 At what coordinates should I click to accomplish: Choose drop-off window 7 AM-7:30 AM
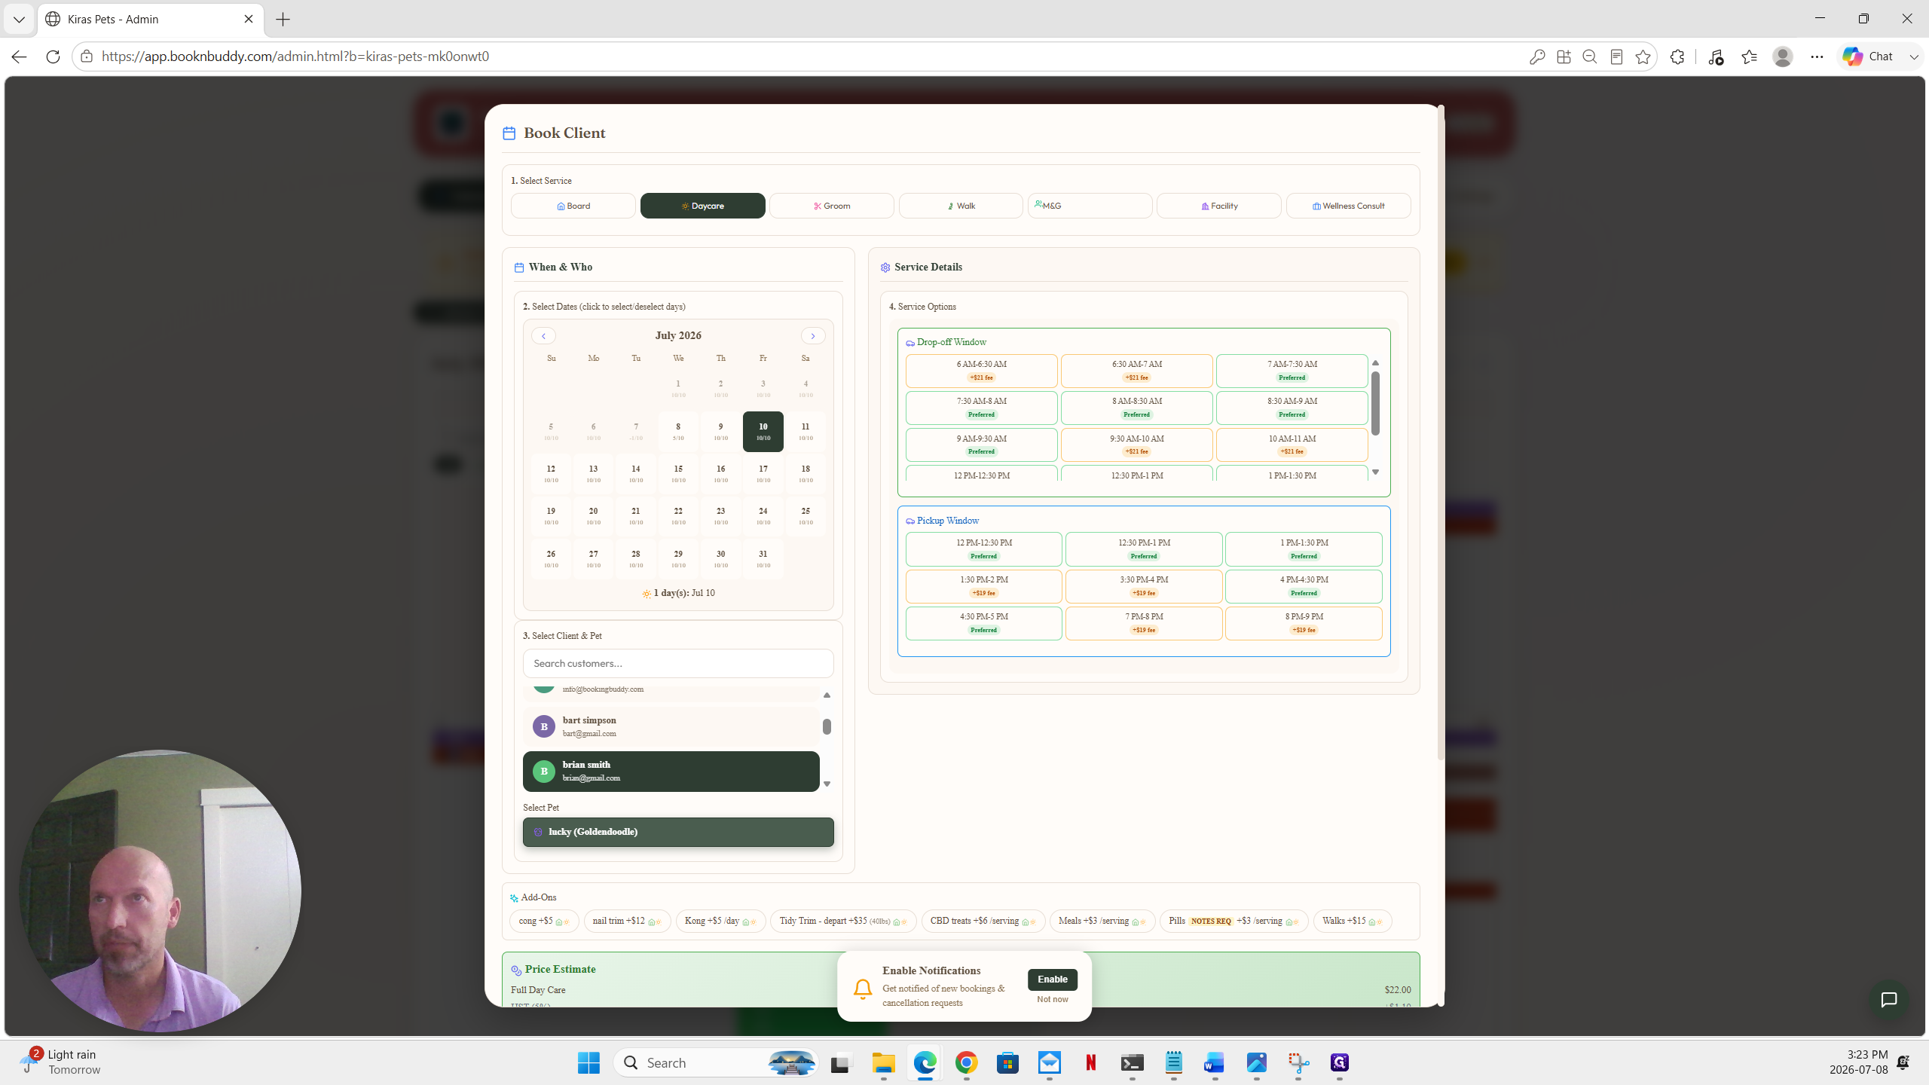[1292, 370]
